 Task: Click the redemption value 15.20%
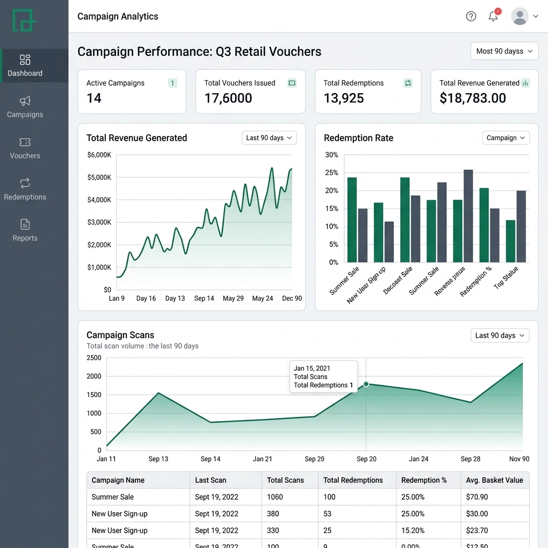(413, 530)
